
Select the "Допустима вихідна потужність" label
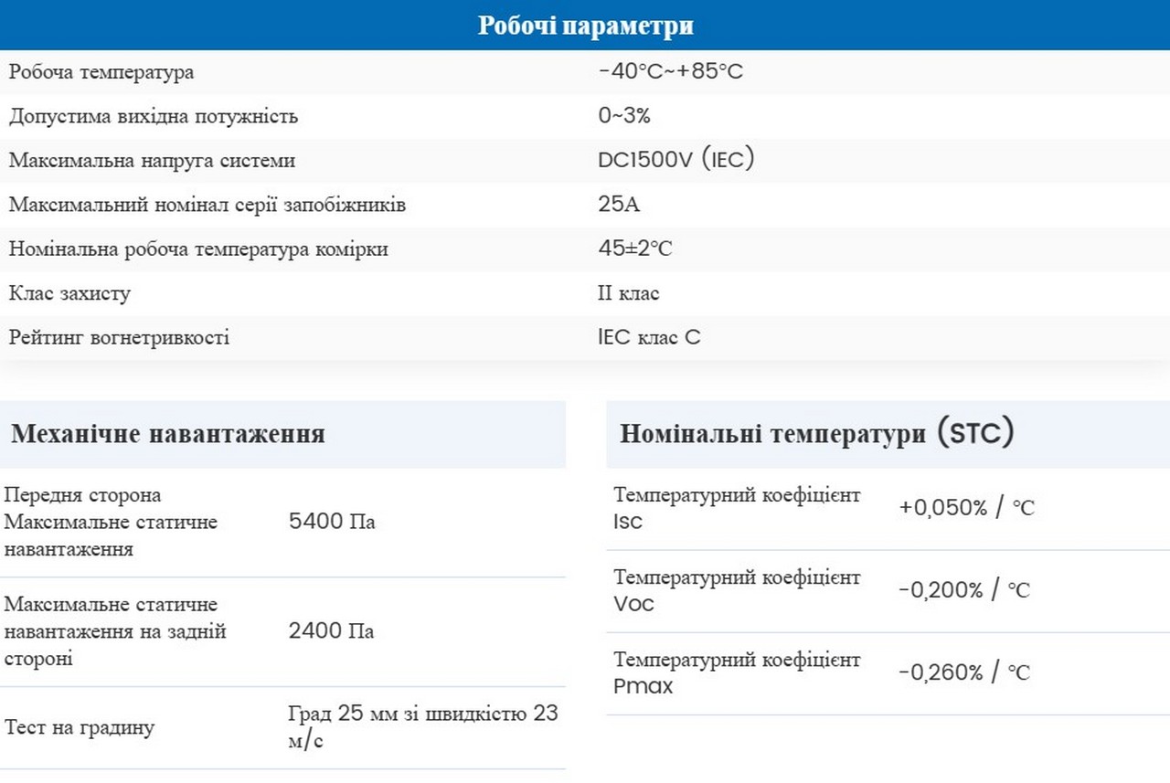pyautogui.click(x=154, y=116)
